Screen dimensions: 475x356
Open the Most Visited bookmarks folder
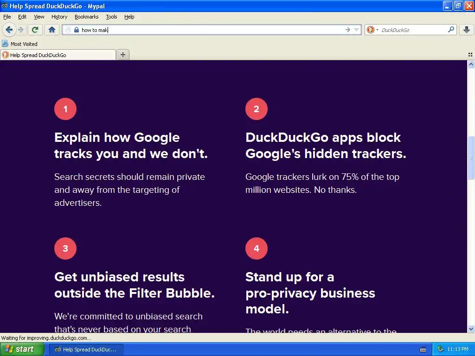click(19, 44)
